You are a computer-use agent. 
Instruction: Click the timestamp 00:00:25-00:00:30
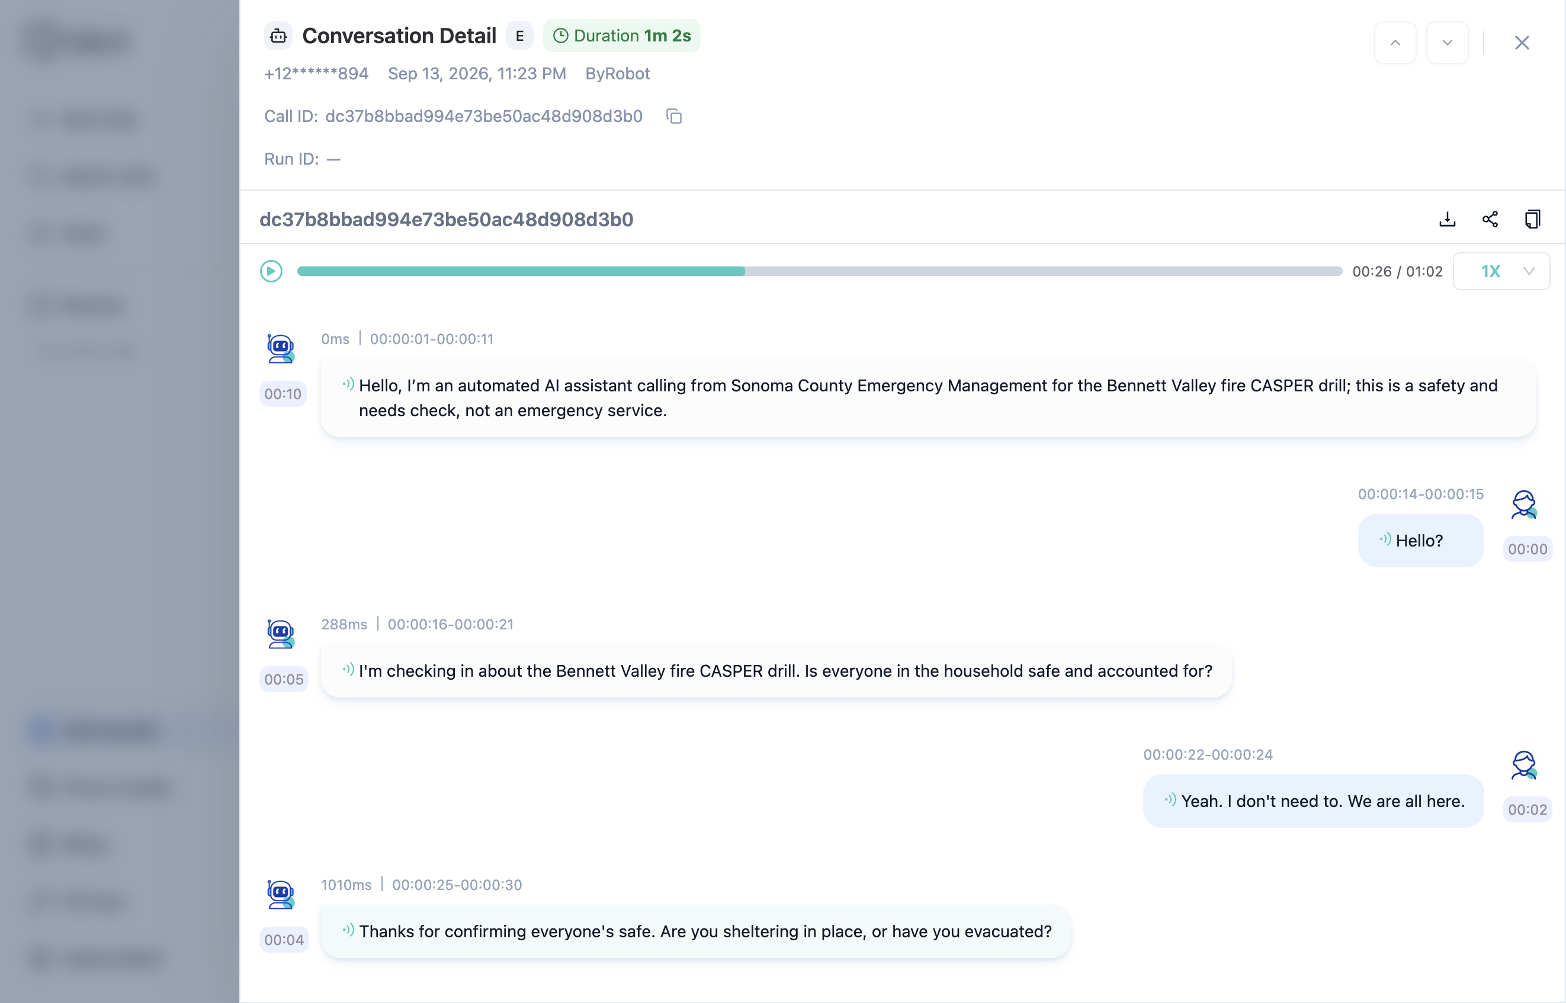click(457, 885)
